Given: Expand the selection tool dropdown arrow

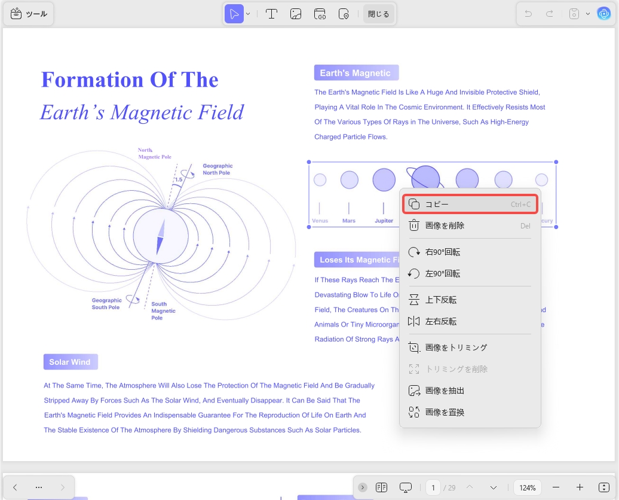Looking at the screenshot, I should pos(248,14).
